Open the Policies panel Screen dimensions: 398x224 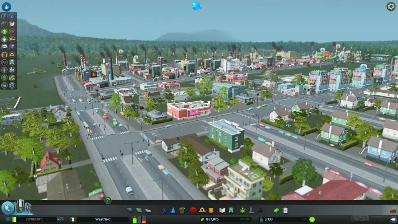tap(285, 210)
